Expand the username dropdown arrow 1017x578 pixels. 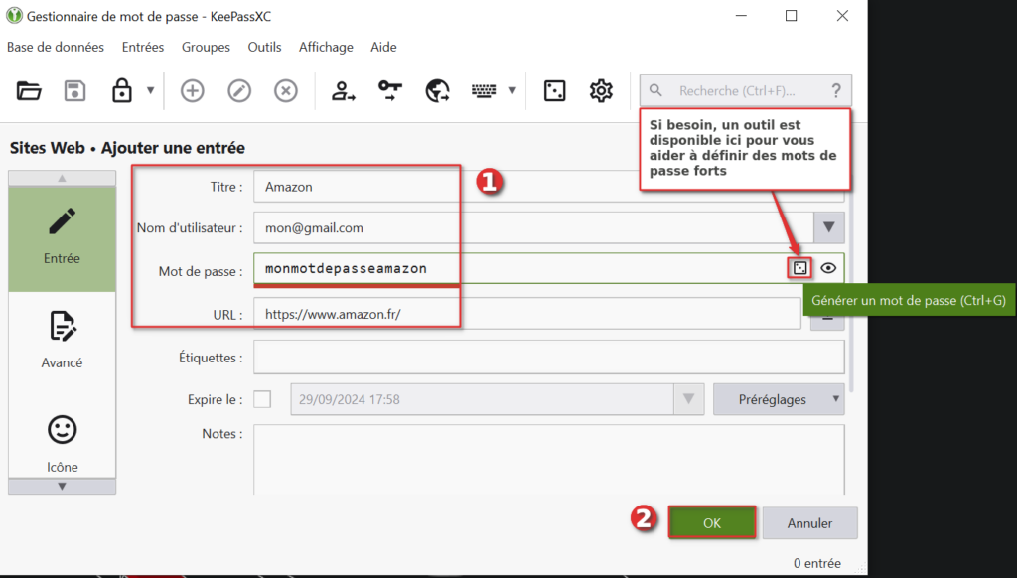pos(829,227)
